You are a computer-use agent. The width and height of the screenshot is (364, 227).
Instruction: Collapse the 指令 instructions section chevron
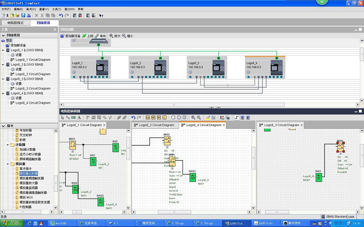click(3, 126)
